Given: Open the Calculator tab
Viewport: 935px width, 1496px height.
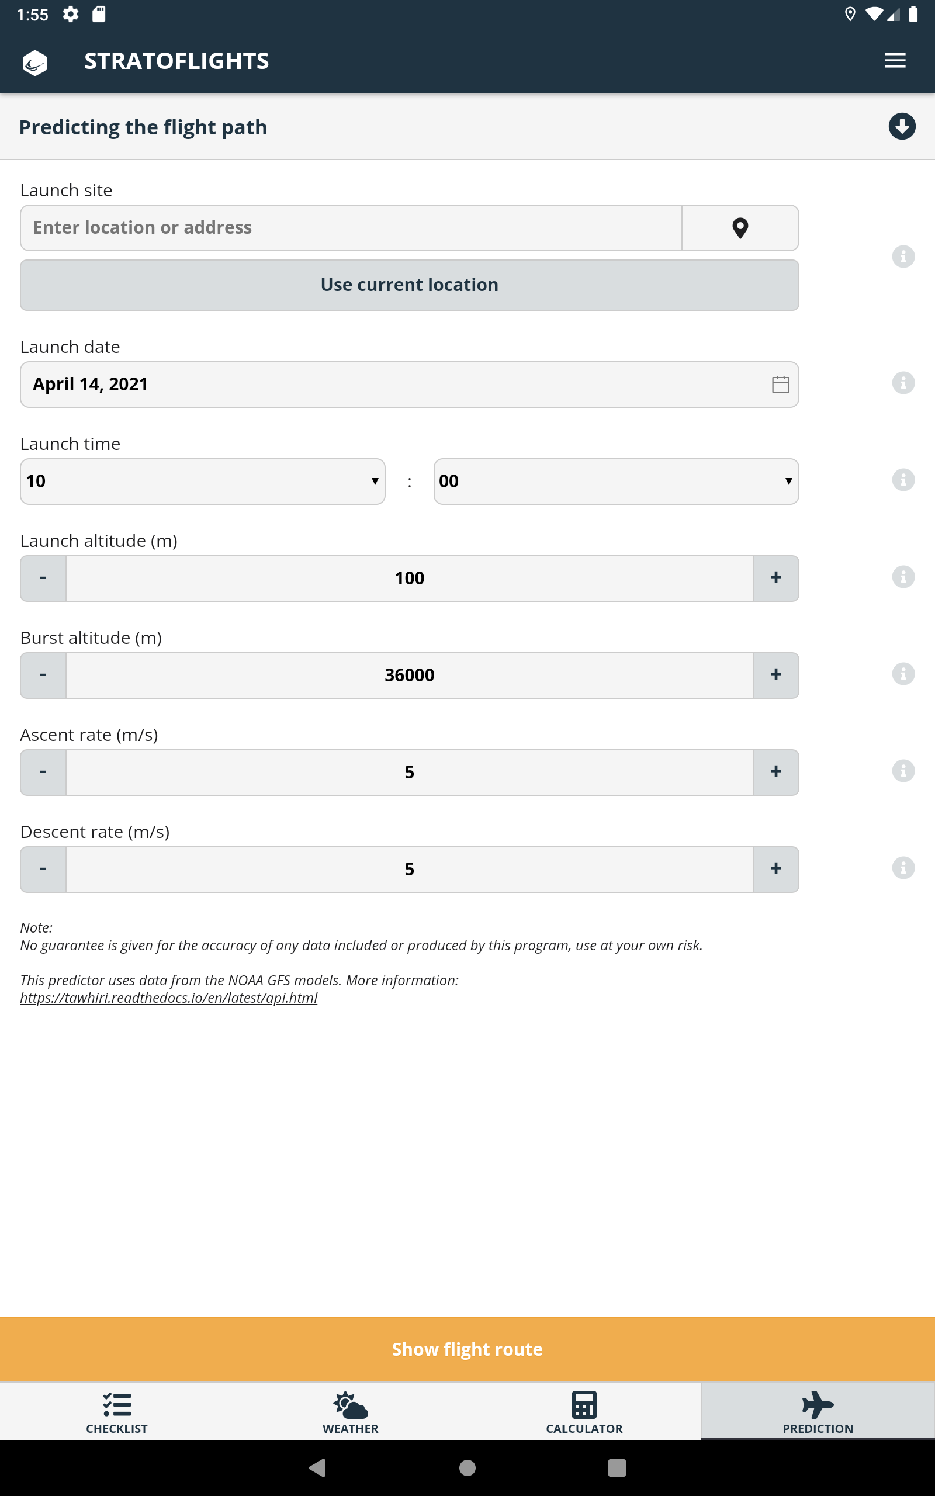Looking at the screenshot, I should 584,1412.
